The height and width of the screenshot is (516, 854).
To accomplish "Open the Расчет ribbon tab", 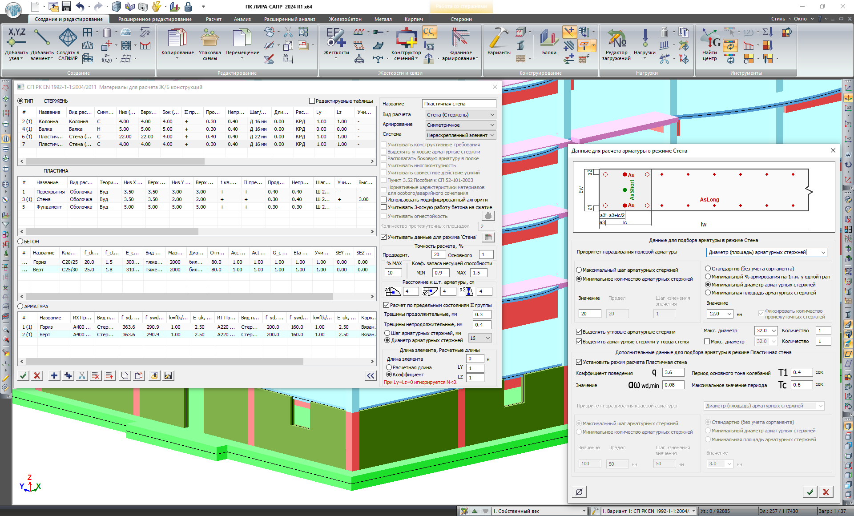I will coord(213,19).
